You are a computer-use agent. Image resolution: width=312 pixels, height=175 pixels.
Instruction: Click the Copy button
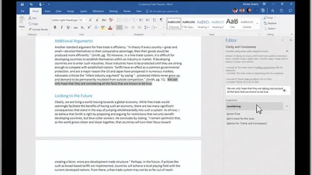click(33, 24)
